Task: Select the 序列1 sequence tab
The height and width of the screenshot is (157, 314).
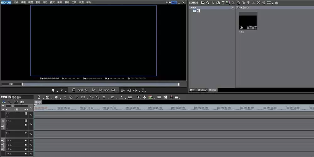Action: [x=38, y=102]
